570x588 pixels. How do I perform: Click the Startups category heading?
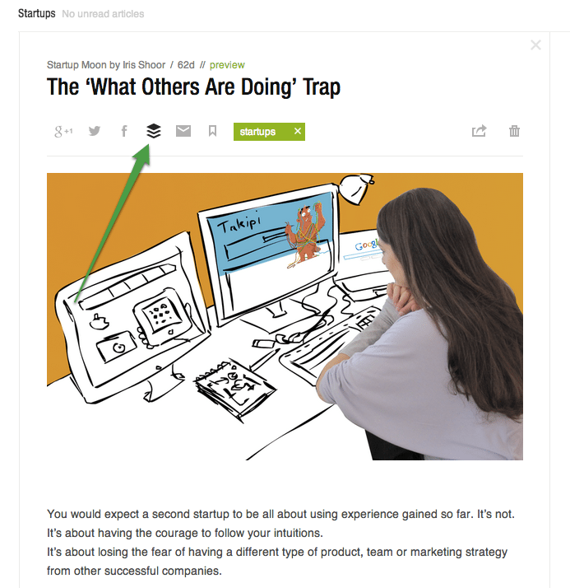click(x=37, y=13)
